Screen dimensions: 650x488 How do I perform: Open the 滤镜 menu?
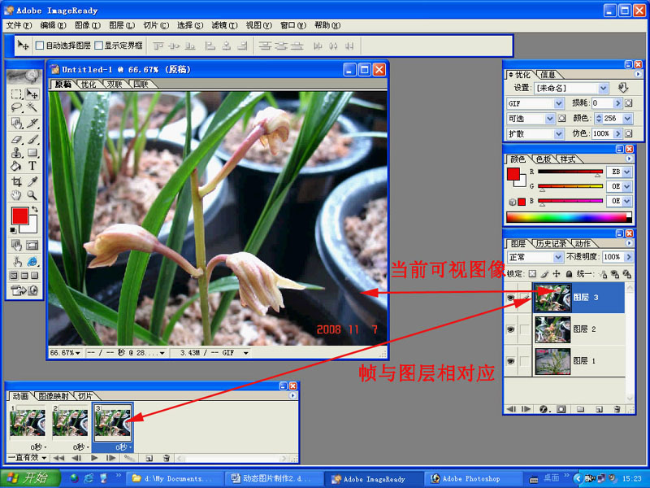tap(224, 25)
